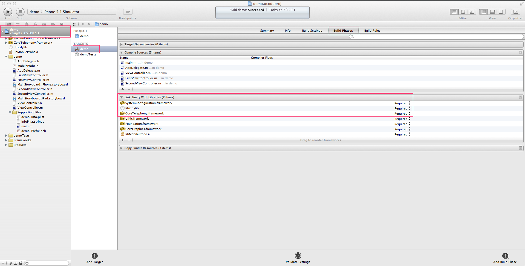Open the Build Rules tab
525x266 pixels.
[x=372, y=31]
